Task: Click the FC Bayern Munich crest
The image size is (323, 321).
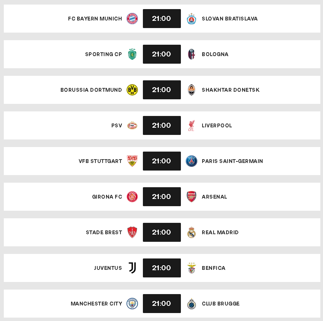Action: click(132, 19)
